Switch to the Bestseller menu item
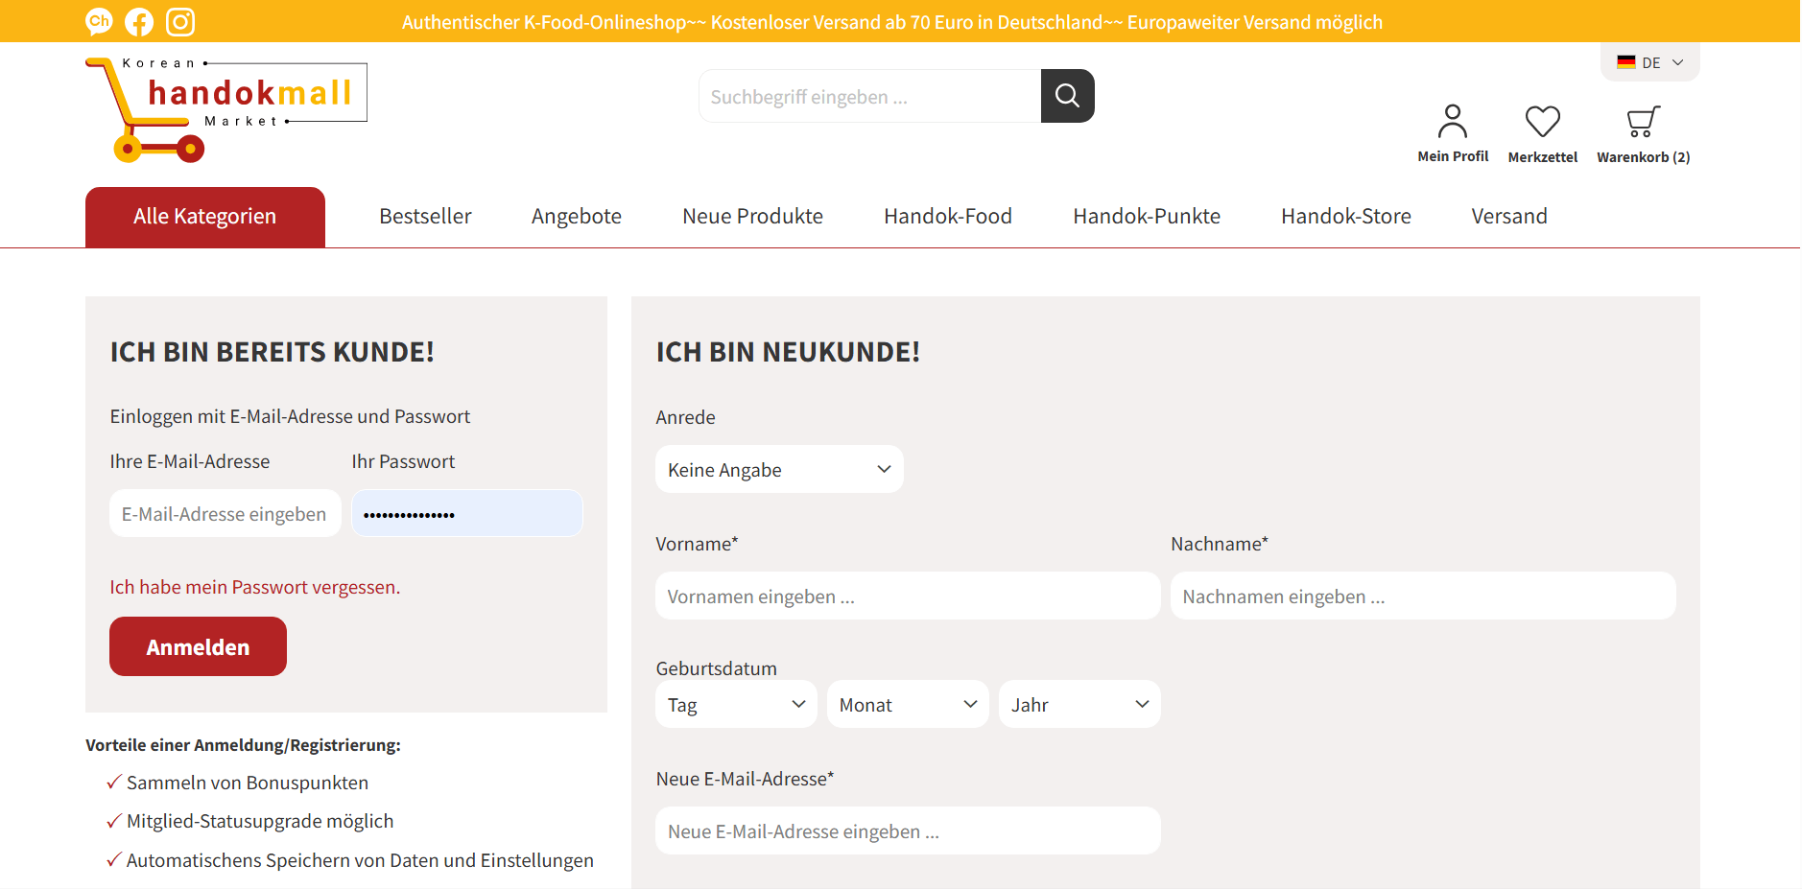 (425, 216)
